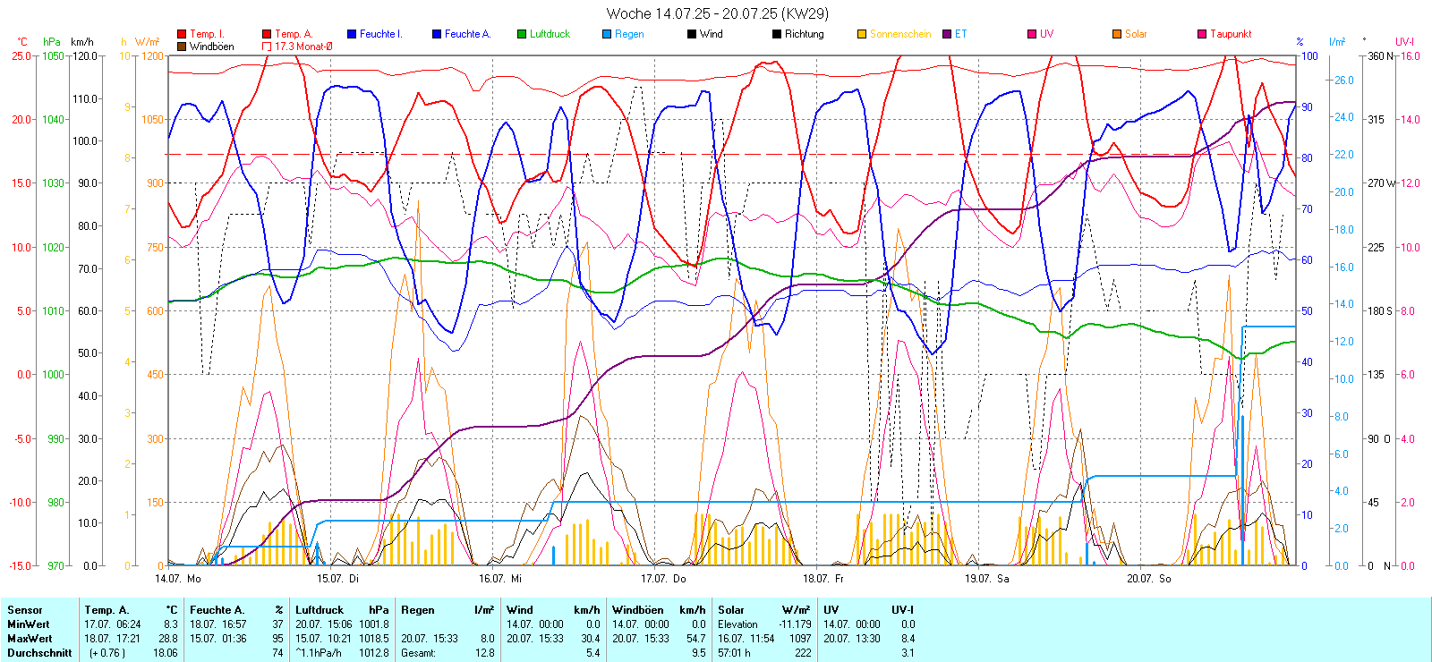Click the Feuchte A. legend label
Viewport: 1432px width, 662px height.
click(467, 34)
